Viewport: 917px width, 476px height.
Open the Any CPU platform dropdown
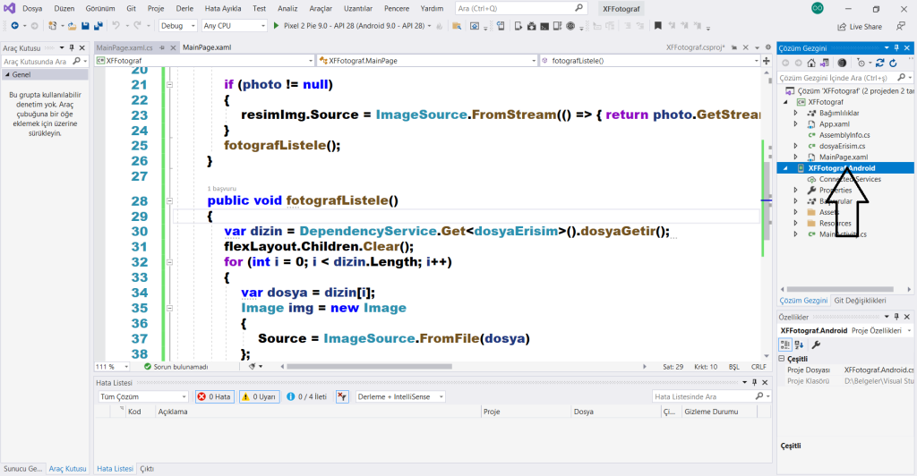pos(233,26)
